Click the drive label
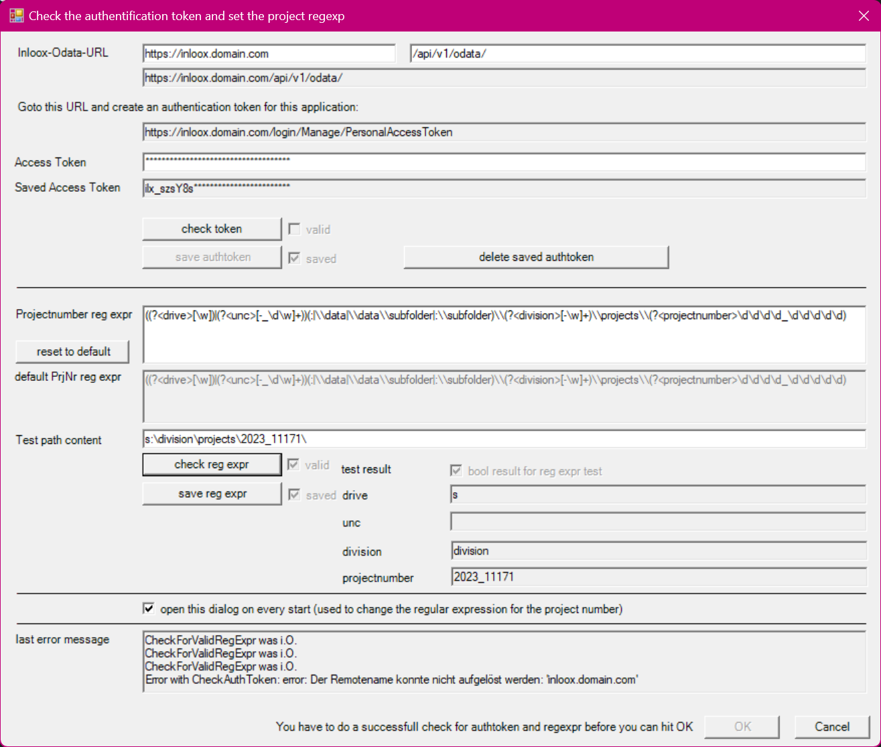 coord(355,496)
